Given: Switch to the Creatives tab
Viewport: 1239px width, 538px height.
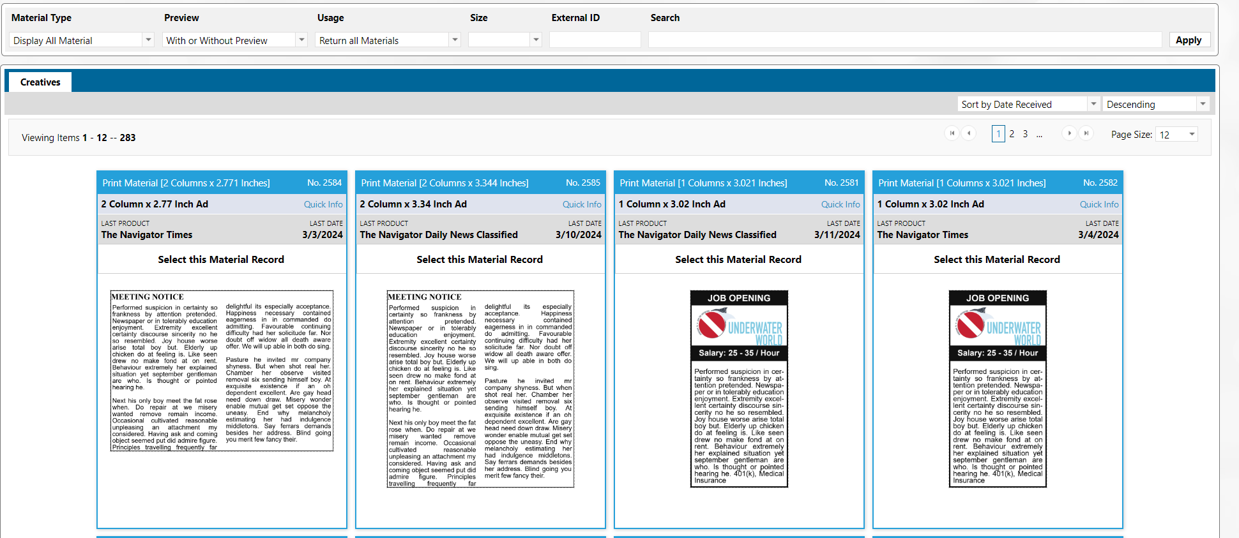Looking at the screenshot, I should point(40,82).
